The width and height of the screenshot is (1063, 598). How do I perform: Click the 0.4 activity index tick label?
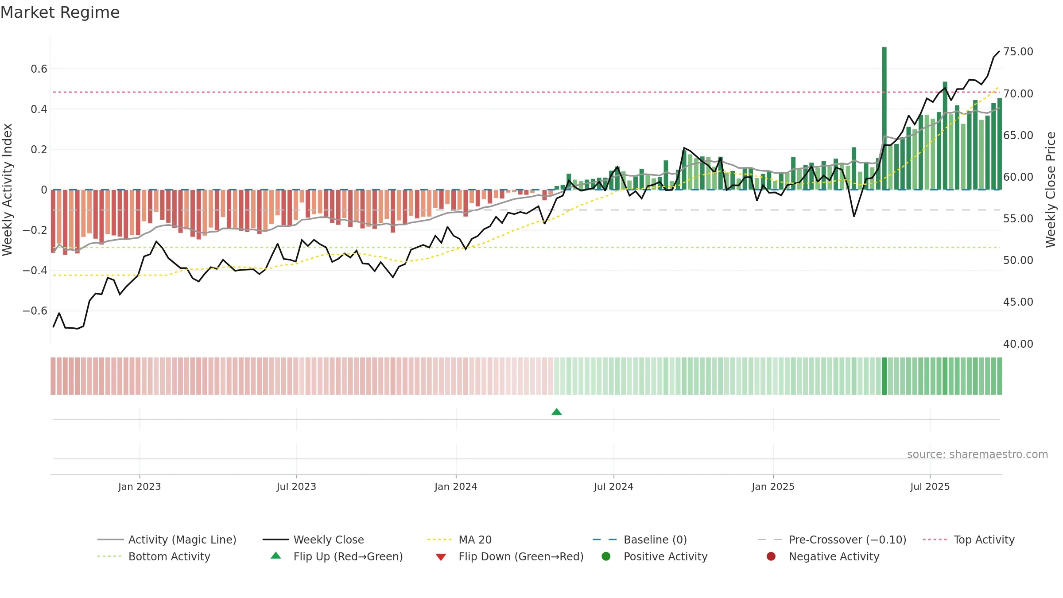(39, 109)
